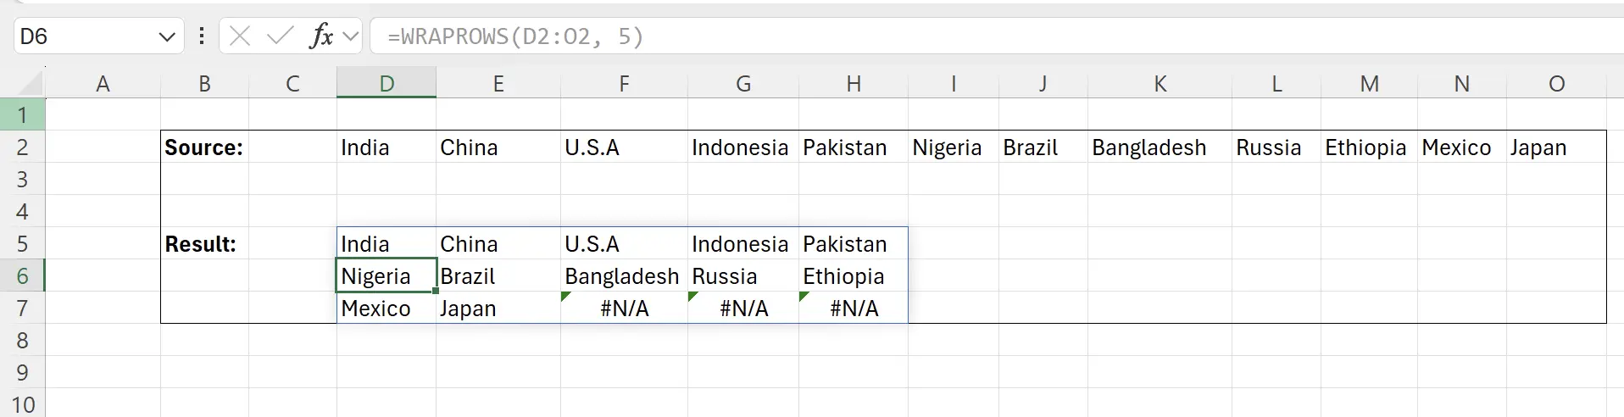Select the #N/A cell in column H
1624x417 pixels.
coord(853,309)
